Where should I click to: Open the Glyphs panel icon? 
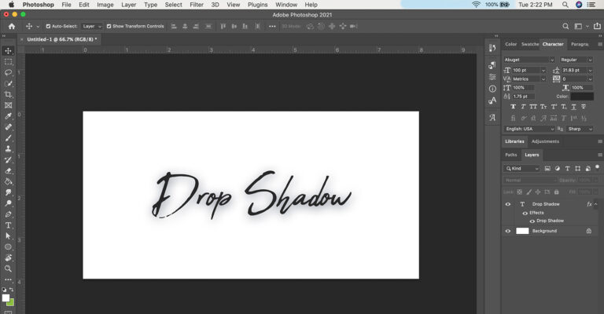tap(492, 118)
